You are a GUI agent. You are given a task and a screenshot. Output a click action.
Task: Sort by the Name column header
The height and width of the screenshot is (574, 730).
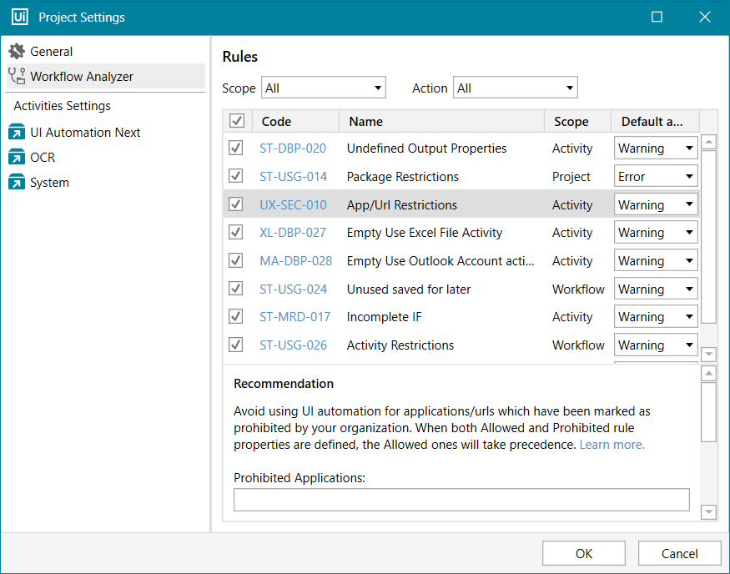pyautogui.click(x=442, y=122)
